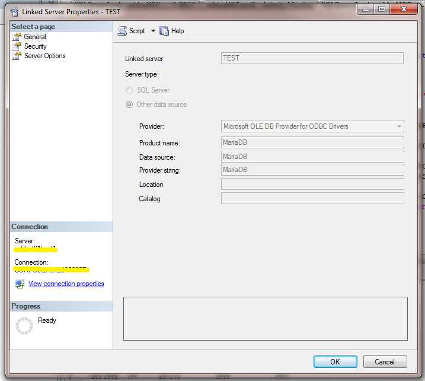Click the General page icon

pyautogui.click(x=17, y=37)
